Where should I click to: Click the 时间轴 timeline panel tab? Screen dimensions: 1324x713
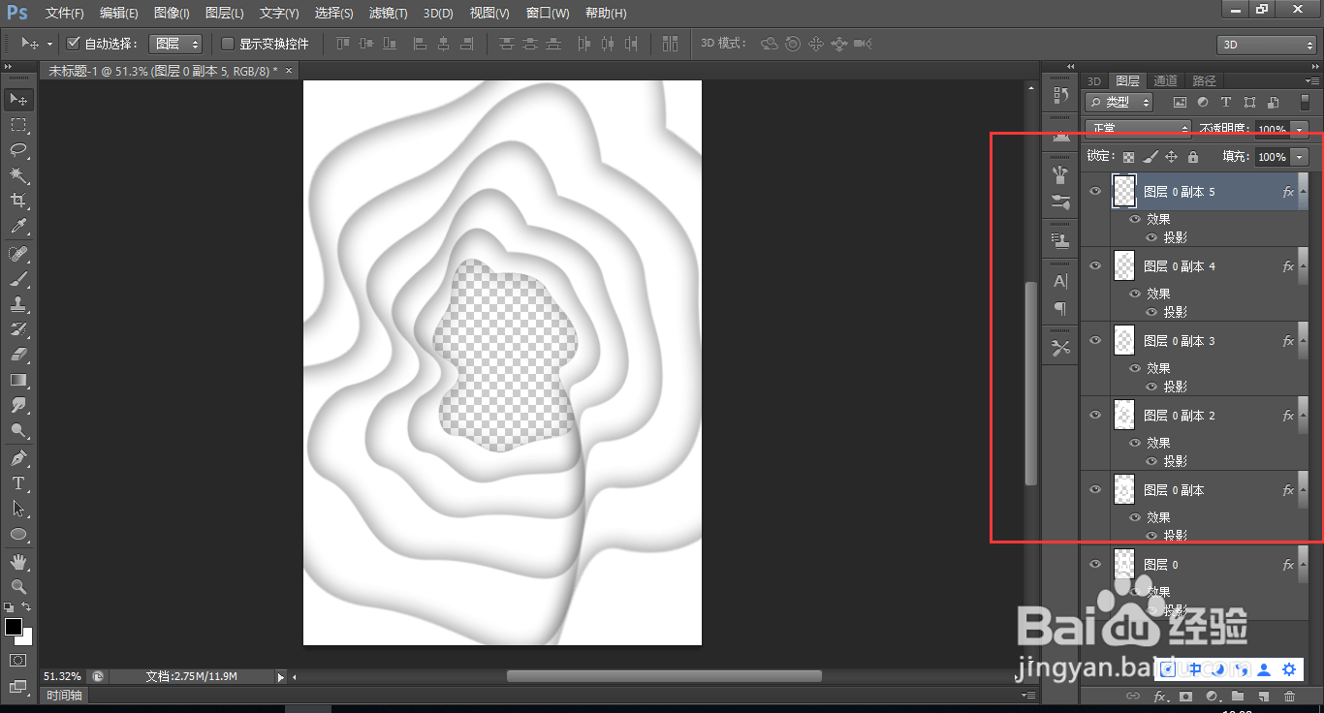point(65,695)
